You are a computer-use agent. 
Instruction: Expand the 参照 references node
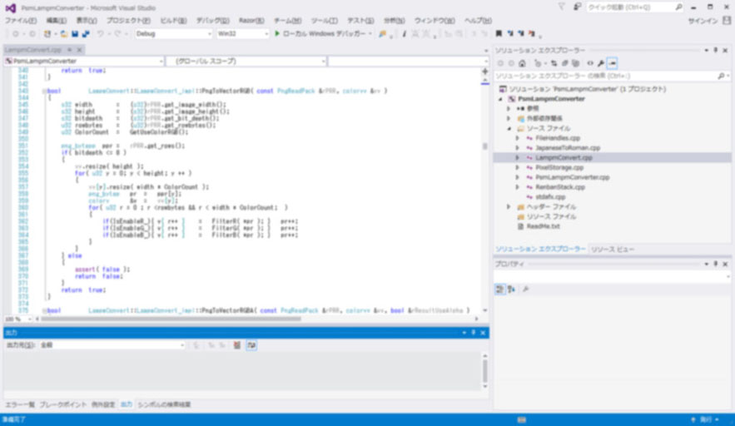click(509, 109)
